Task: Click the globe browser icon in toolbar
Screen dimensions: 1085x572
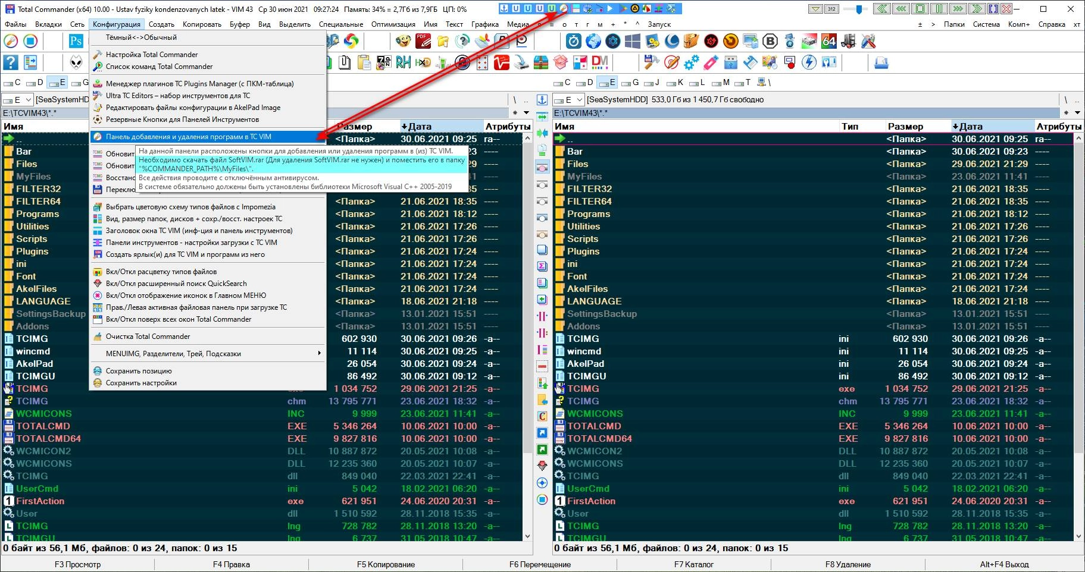Action: tap(593, 41)
